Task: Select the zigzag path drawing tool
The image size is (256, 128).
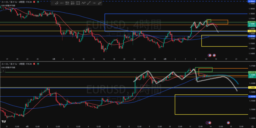Action: 83,3
